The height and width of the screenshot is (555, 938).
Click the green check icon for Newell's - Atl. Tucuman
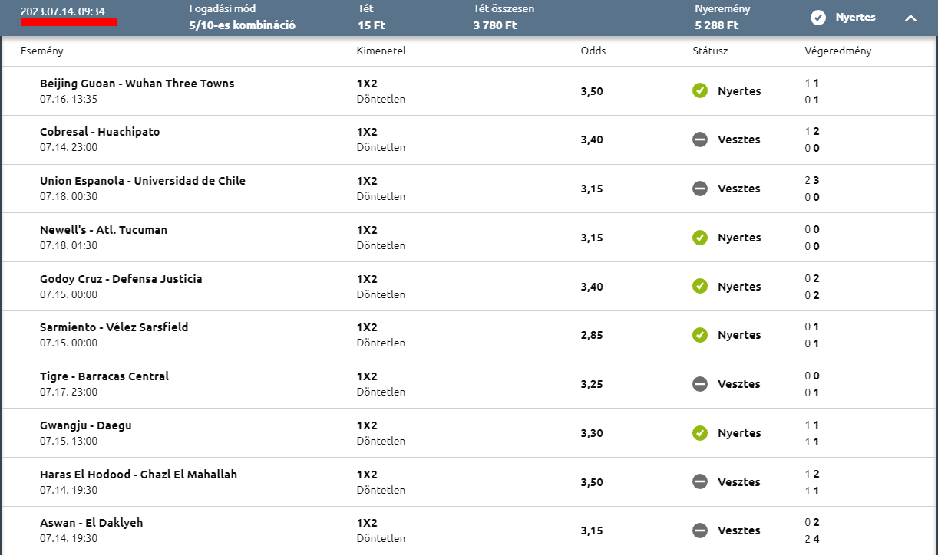tap(699, 238)
